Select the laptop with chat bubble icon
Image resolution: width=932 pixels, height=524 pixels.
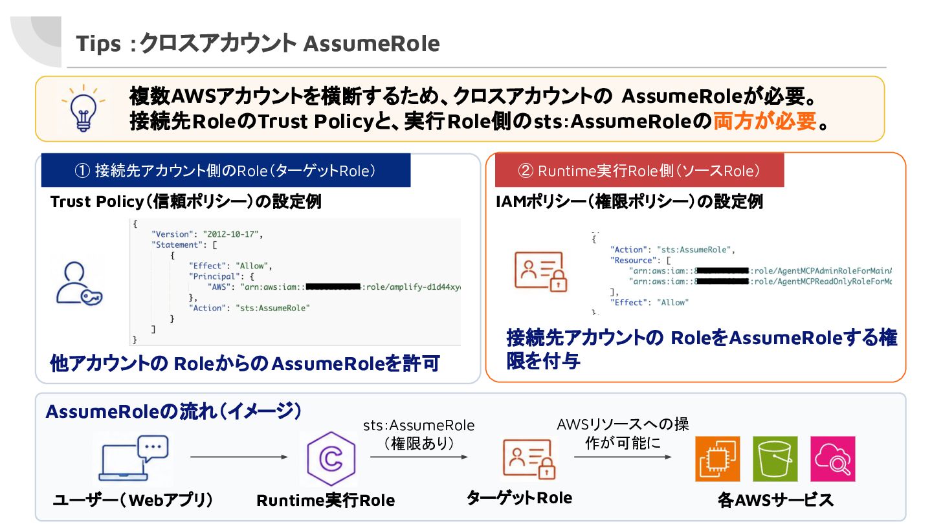click(133, 458)
